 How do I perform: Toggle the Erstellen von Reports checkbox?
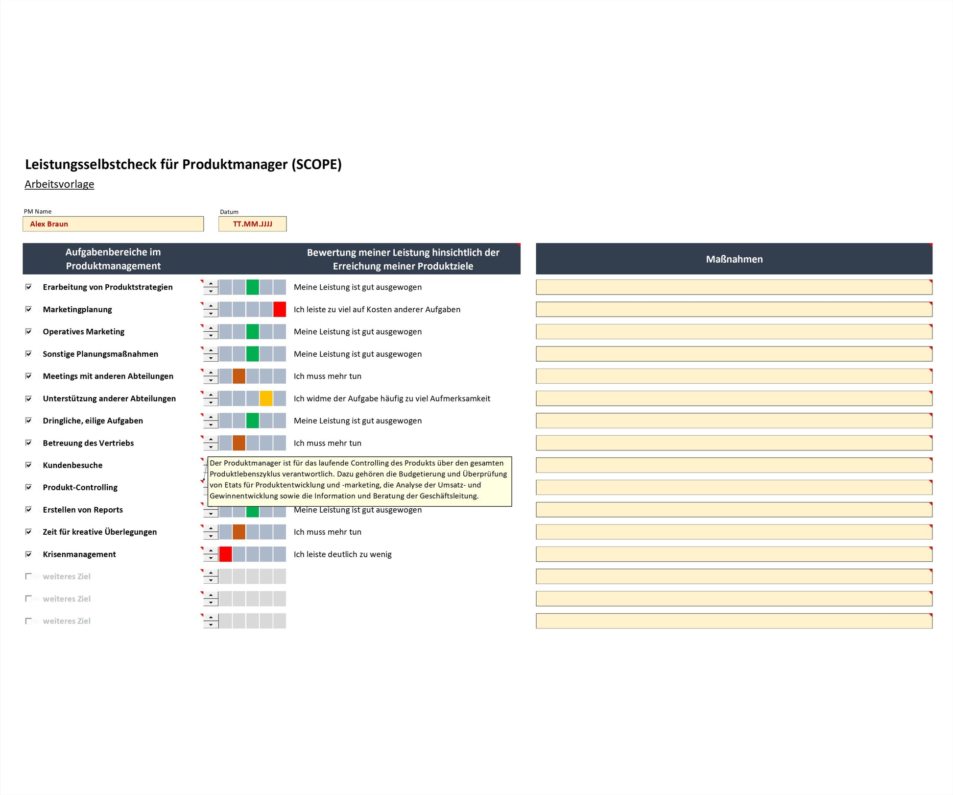28,510
